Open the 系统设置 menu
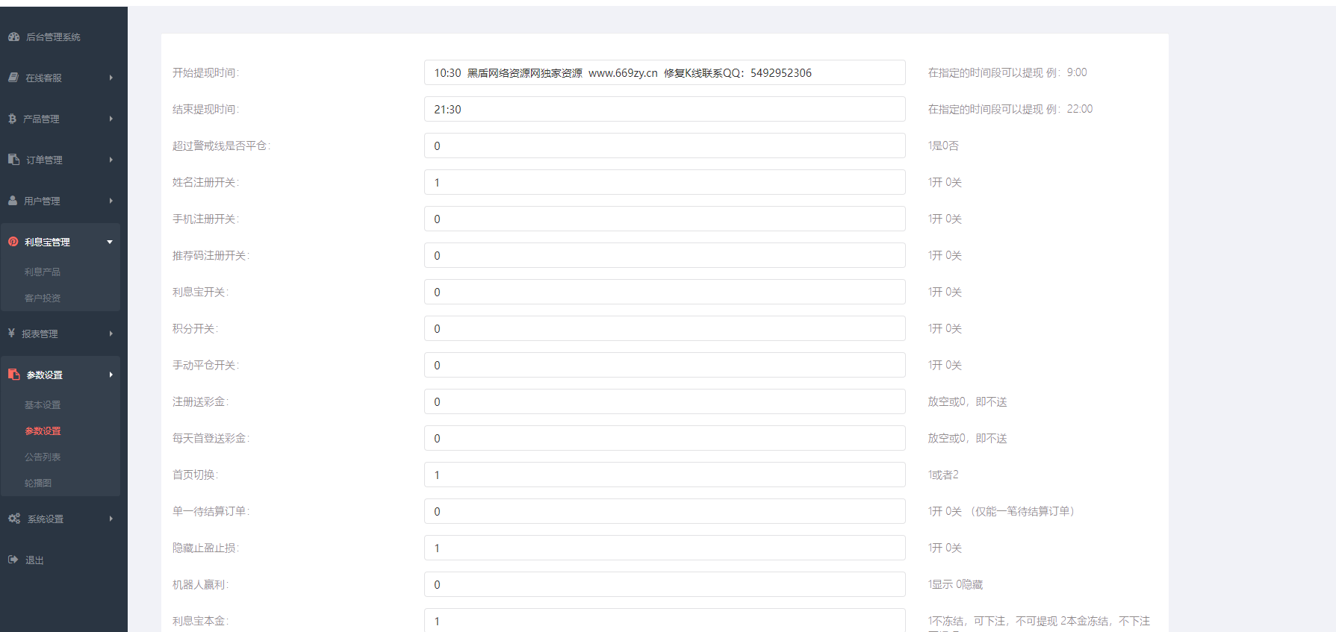The image size is (1336, 632). pos(46,519)
